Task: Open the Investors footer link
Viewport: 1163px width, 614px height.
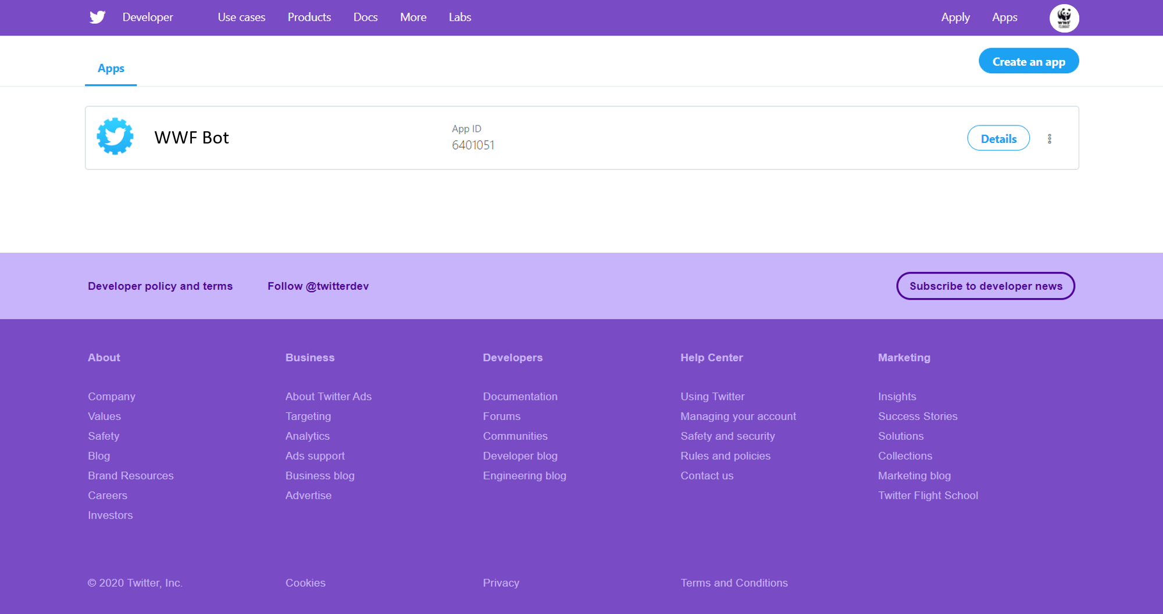Action: (110, 515)
